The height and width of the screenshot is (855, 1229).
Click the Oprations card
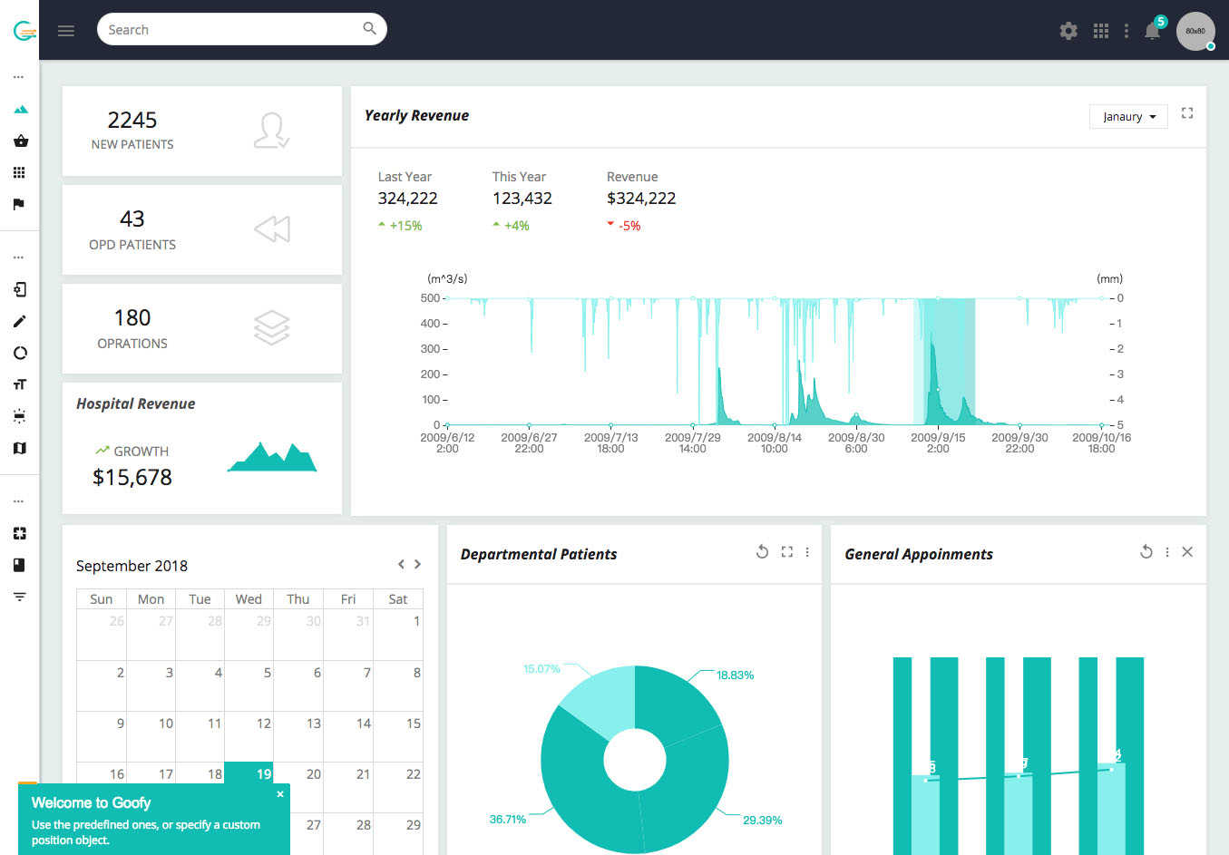click(202, 328)
